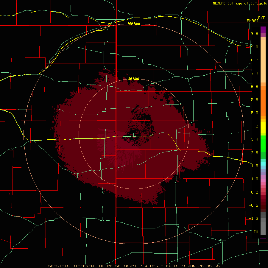The width and height of the screenshot is (268, 268).
Task: Click the 9.8 value on color scale
Action: coord(255,33)
